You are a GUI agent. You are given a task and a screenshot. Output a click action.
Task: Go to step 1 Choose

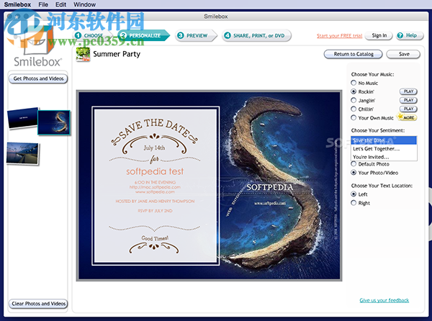(91, 35)
